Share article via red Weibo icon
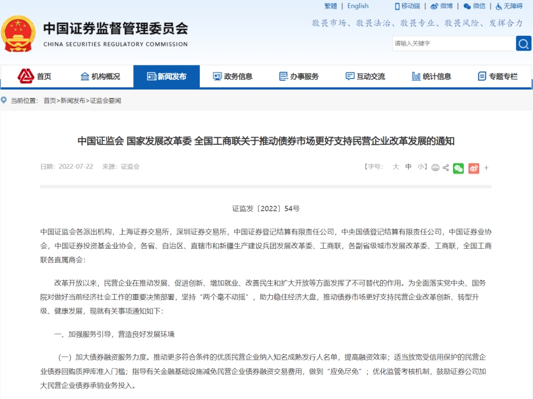This screenshot has height=399, width=533. (474, 168)
